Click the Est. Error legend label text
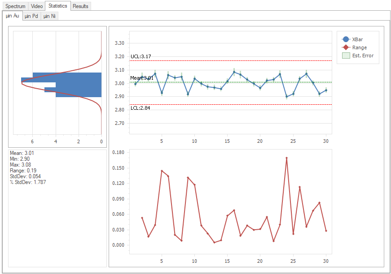 click(x=363, y=56)
